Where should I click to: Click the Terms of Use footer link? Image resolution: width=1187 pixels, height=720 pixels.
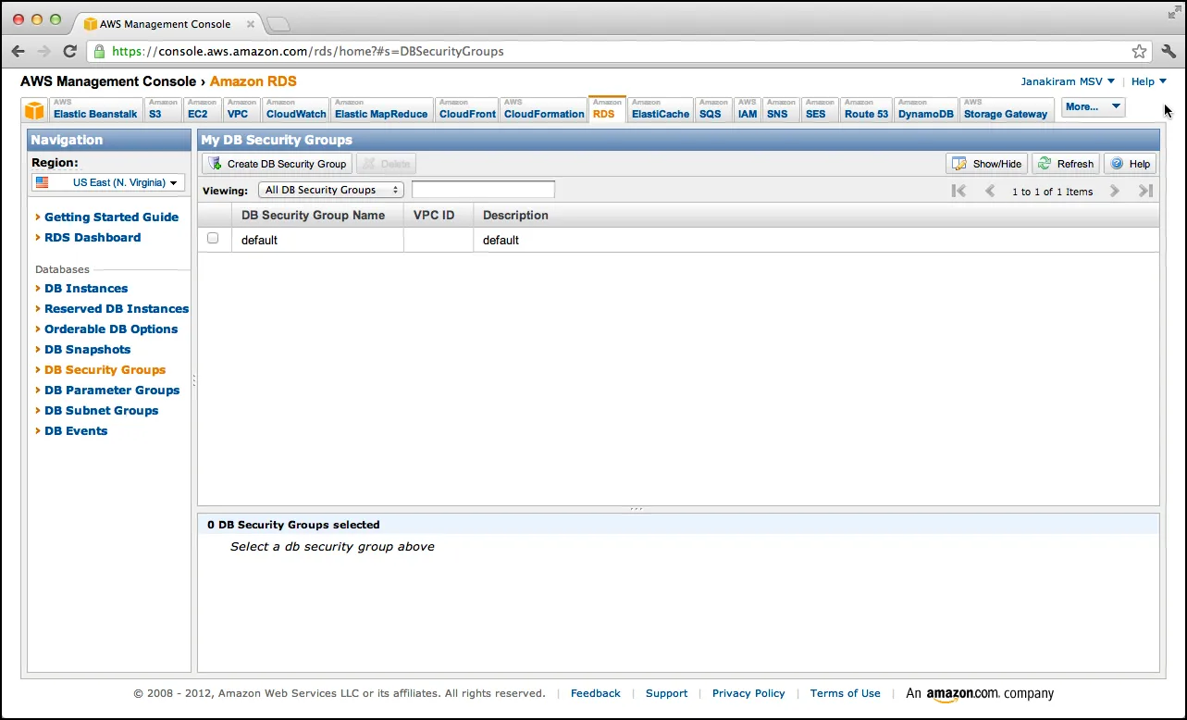(x=846, y=693)
